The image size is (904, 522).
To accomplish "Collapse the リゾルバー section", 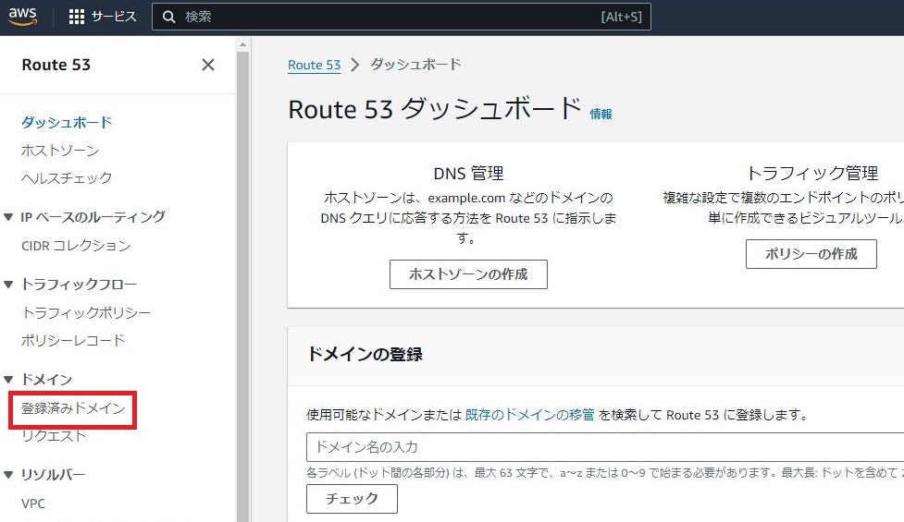I will coord(8,475).
